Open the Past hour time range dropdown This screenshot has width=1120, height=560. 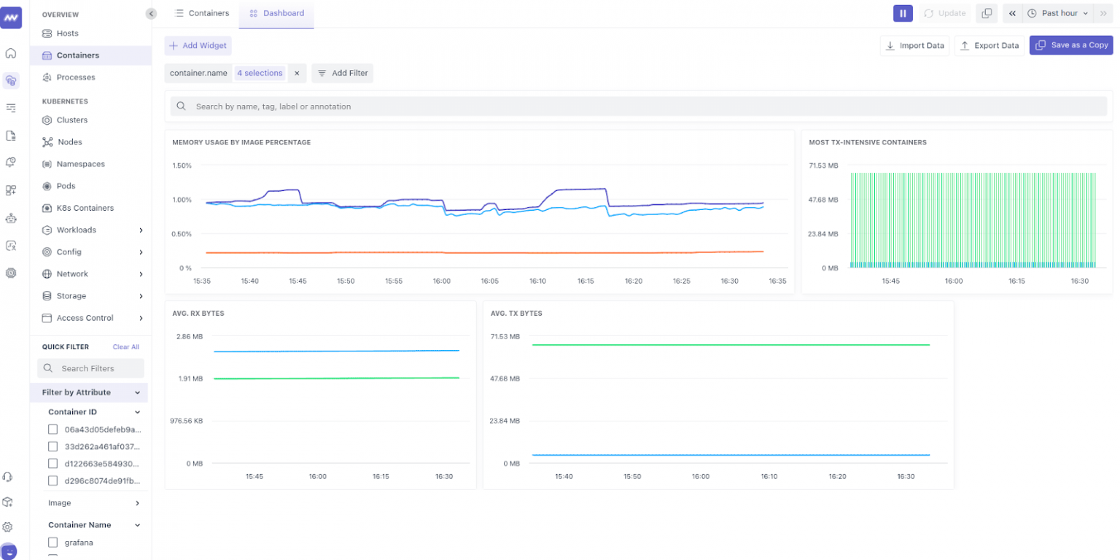click(x=1058, y=13)
